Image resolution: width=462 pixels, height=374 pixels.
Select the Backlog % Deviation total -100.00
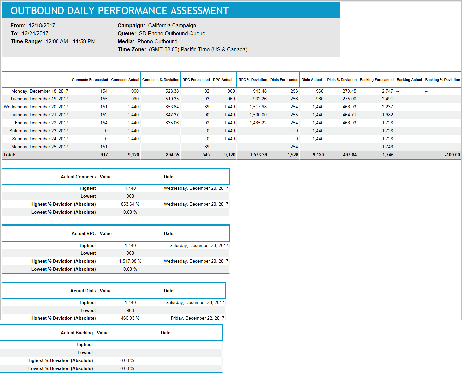click(x=452, y=155)
